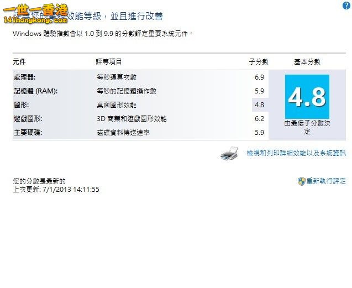352x288 pixels.
Task: Select the 圖形 component row label
Action: click(x=20, y=105)
